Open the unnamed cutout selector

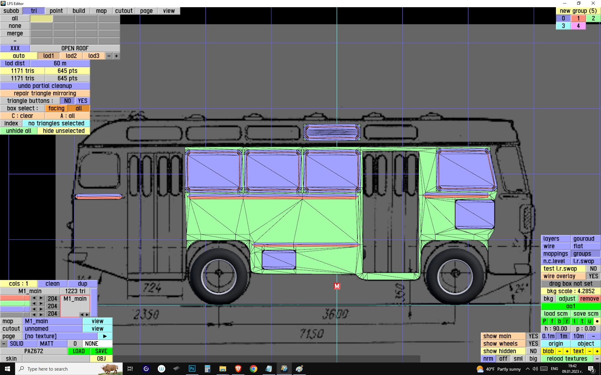coord(52,329)
